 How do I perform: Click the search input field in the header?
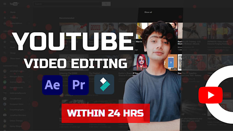point(68,4)
